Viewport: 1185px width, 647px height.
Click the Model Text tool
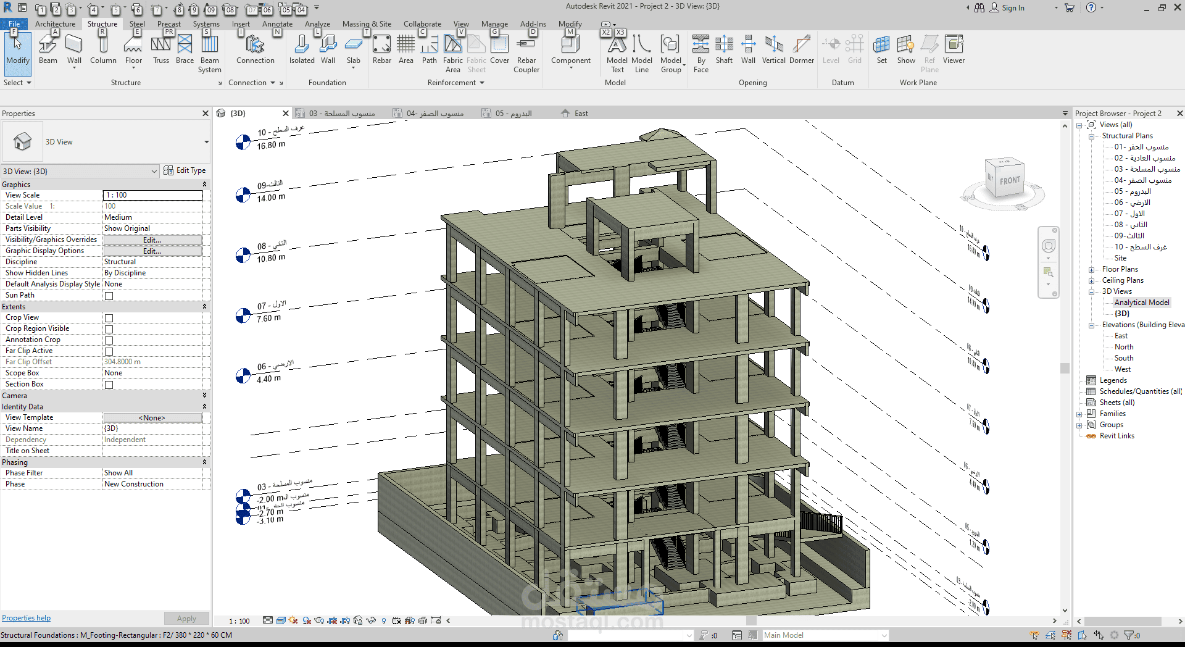pos(617,54)
